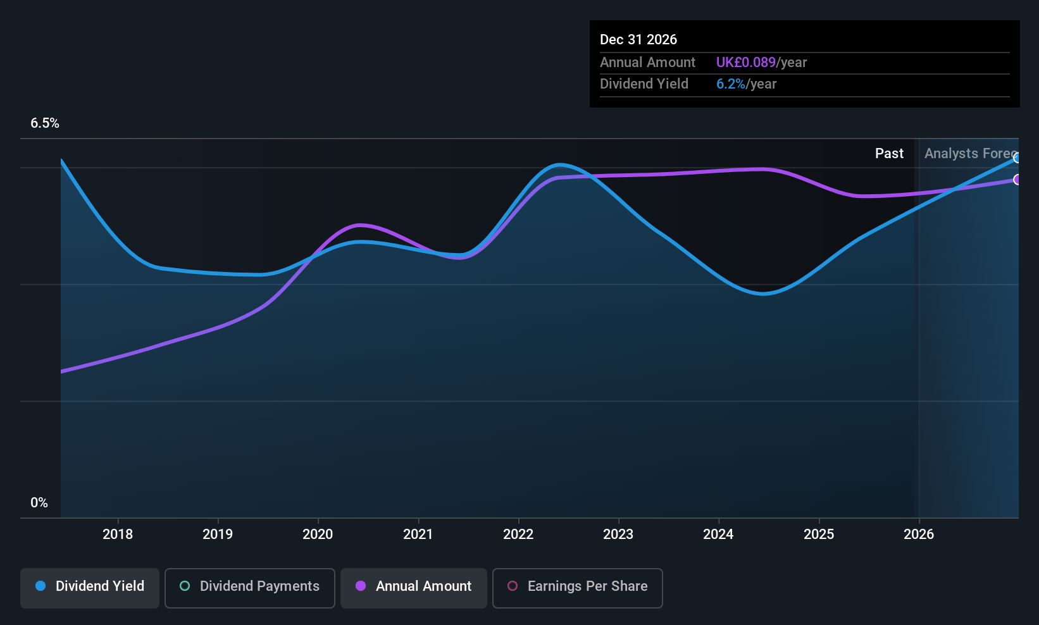Click the Annual Amount legend button

413,588
